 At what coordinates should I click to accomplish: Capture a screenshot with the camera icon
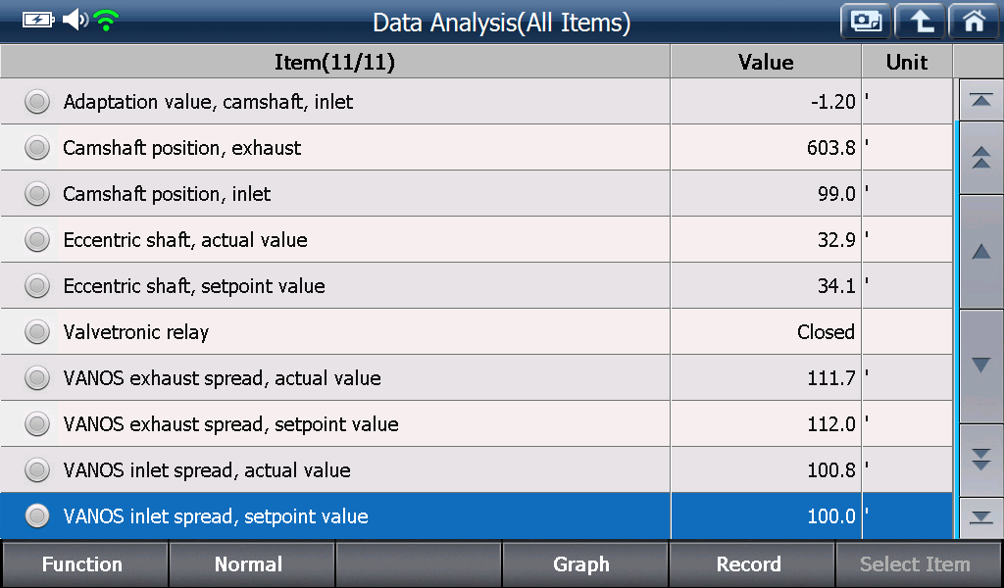866,22
